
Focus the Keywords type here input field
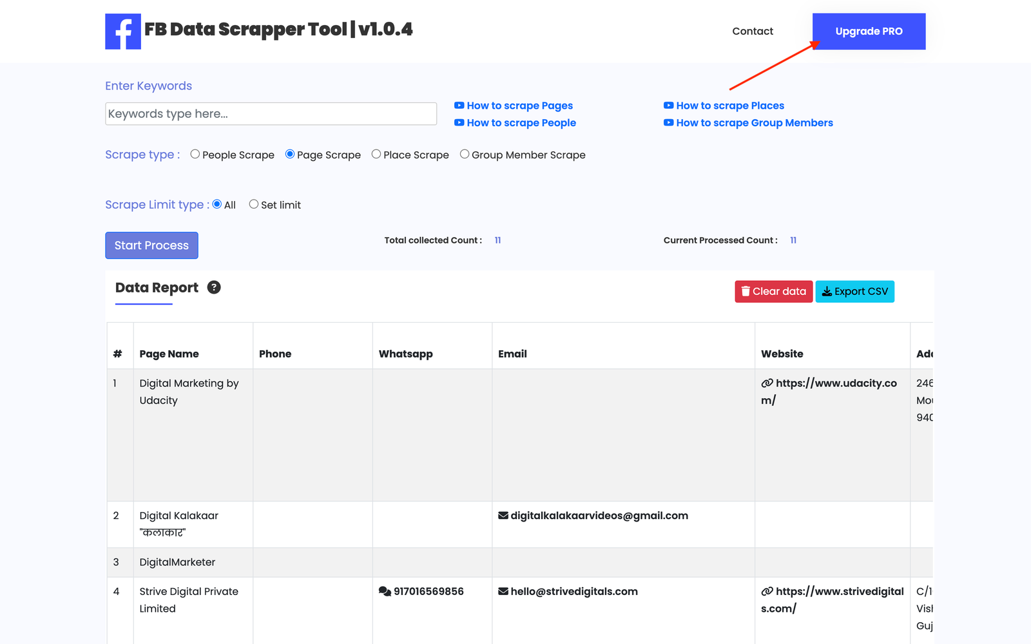pyautogui.click(x=271, y=114)
